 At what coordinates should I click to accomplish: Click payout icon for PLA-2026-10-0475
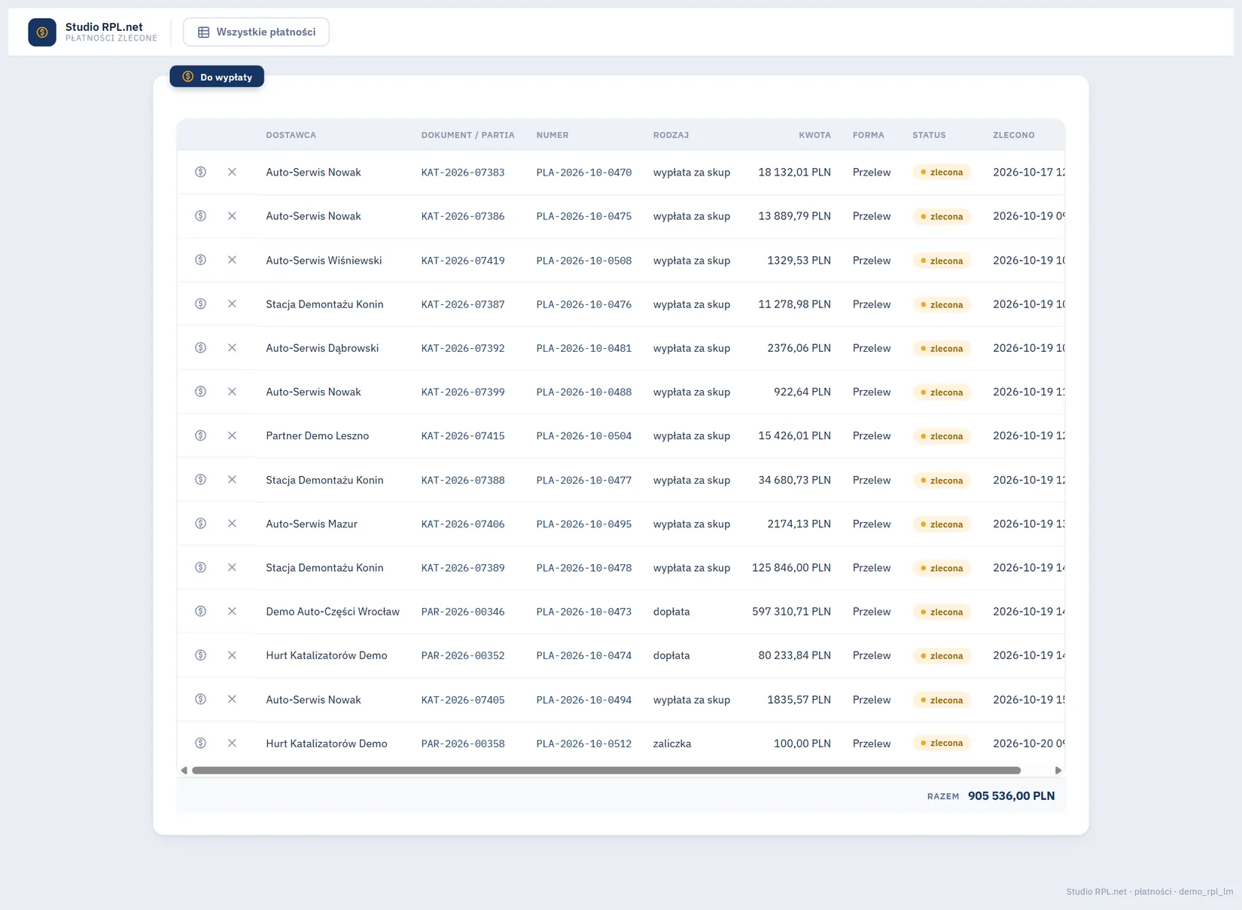200,216
